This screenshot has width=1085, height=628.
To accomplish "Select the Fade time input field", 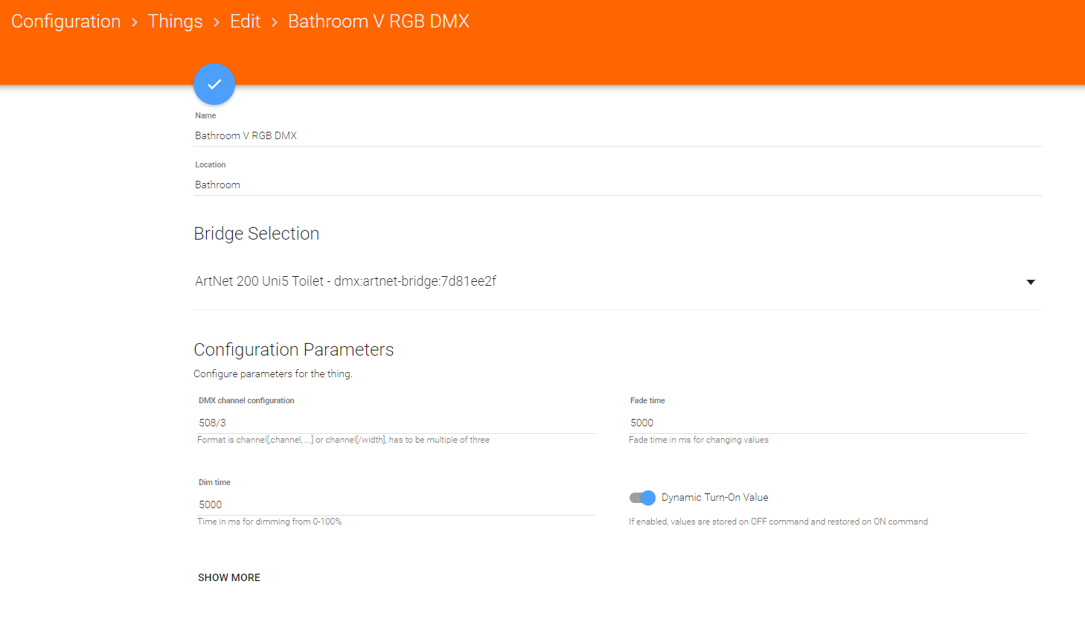I will pyautogui.click(x=827, y=423).
